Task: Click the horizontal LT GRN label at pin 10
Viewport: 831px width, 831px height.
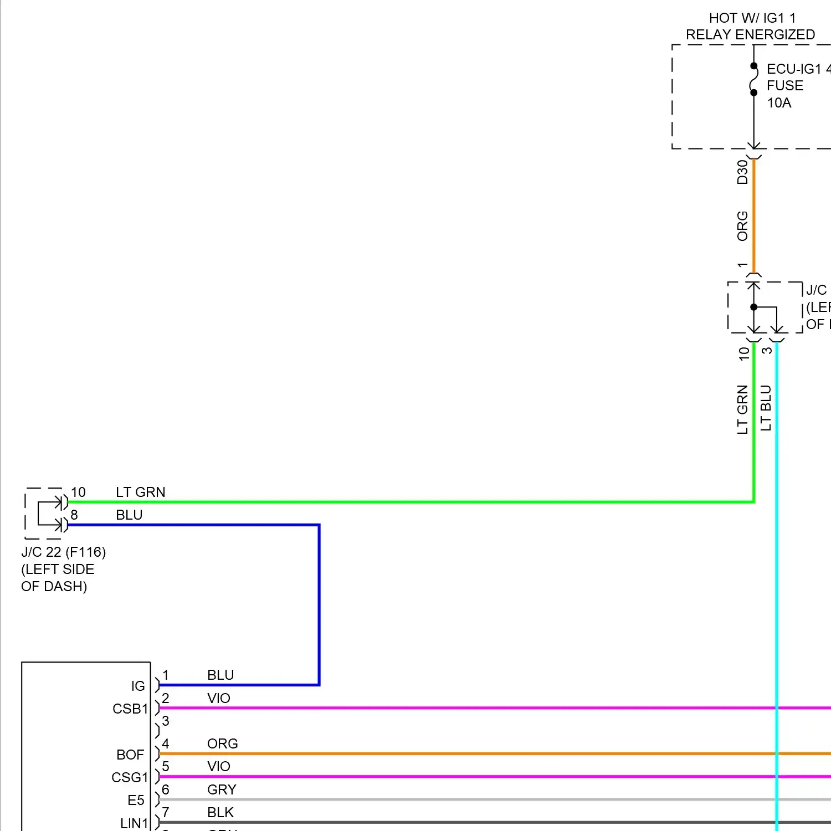Action: coord(141,492)
